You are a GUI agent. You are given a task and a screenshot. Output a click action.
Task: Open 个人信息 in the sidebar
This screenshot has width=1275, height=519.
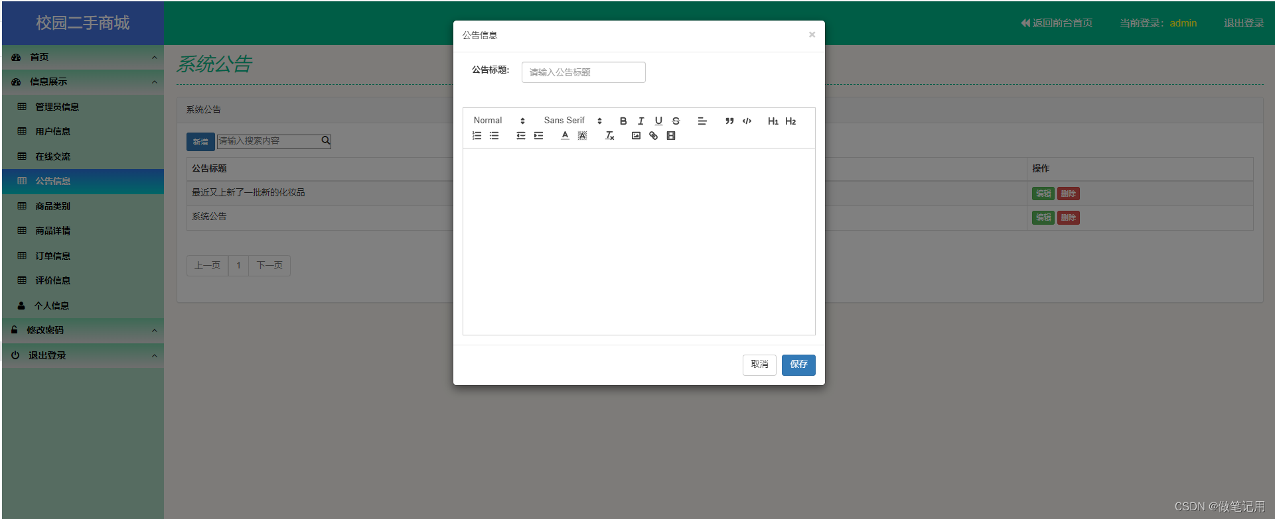pos(83,306)
